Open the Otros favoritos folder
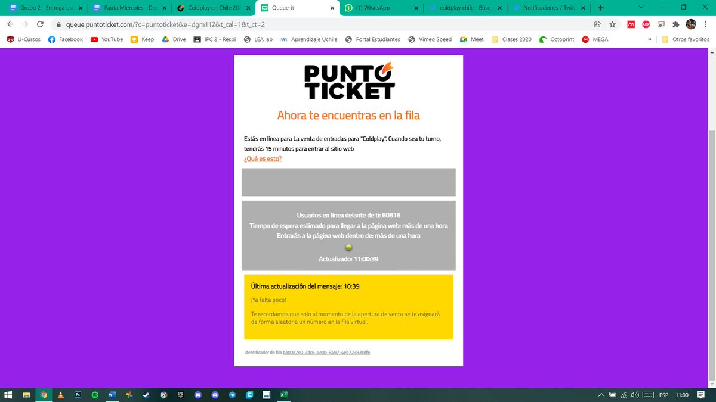This screenshot has height=402, width=716. tap(686, 39)
